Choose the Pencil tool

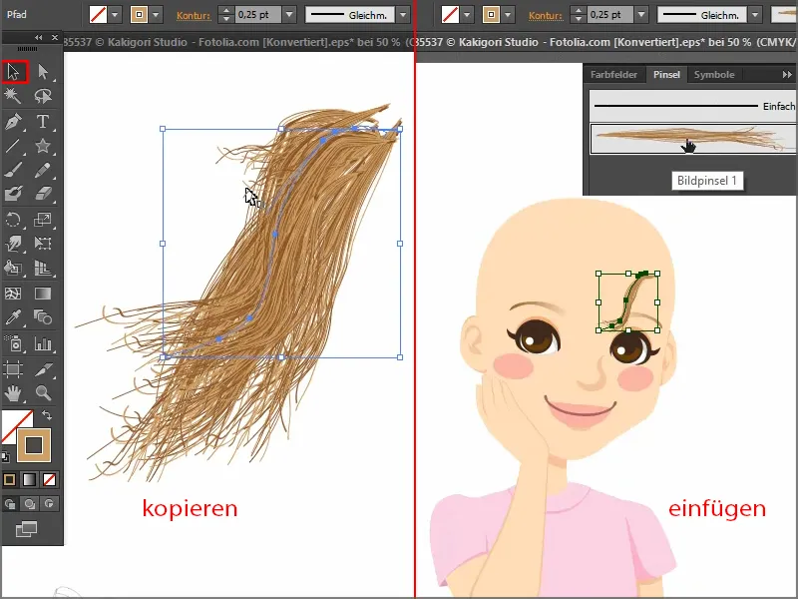click(x=43, y=170)
